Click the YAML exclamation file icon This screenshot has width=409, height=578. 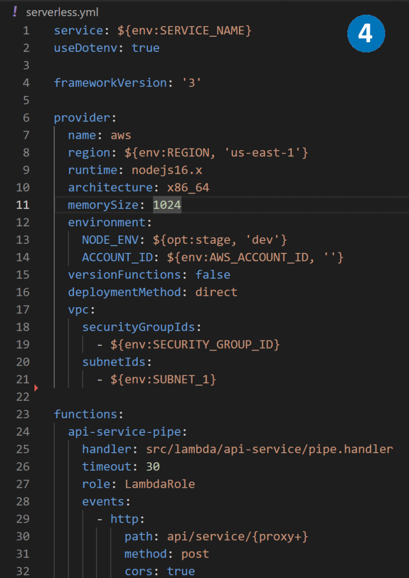(15, 12)
